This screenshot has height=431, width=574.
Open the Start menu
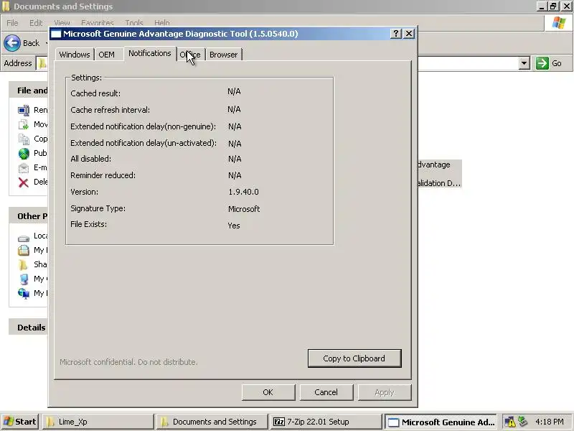coord(20,422)
